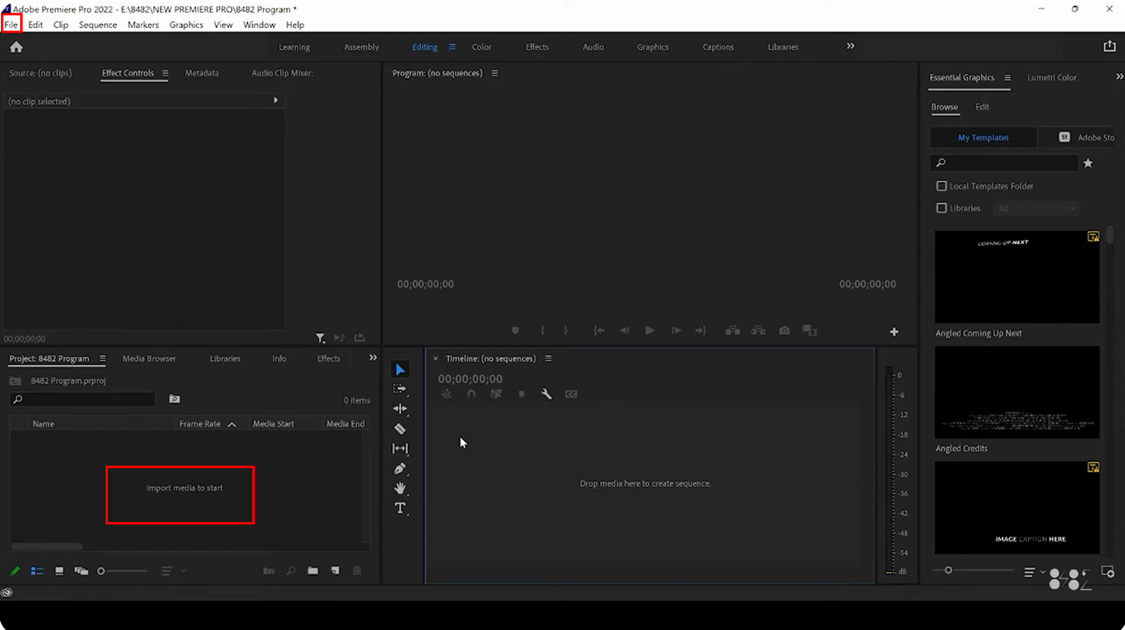Screen dimensions: 1125x630
Task: Switch Project panel to Icon View
Action: [x=59, y=570]
